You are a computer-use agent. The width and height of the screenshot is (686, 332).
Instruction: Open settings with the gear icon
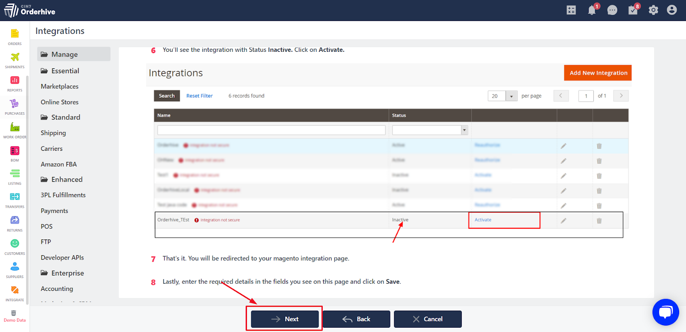(653, 10)
